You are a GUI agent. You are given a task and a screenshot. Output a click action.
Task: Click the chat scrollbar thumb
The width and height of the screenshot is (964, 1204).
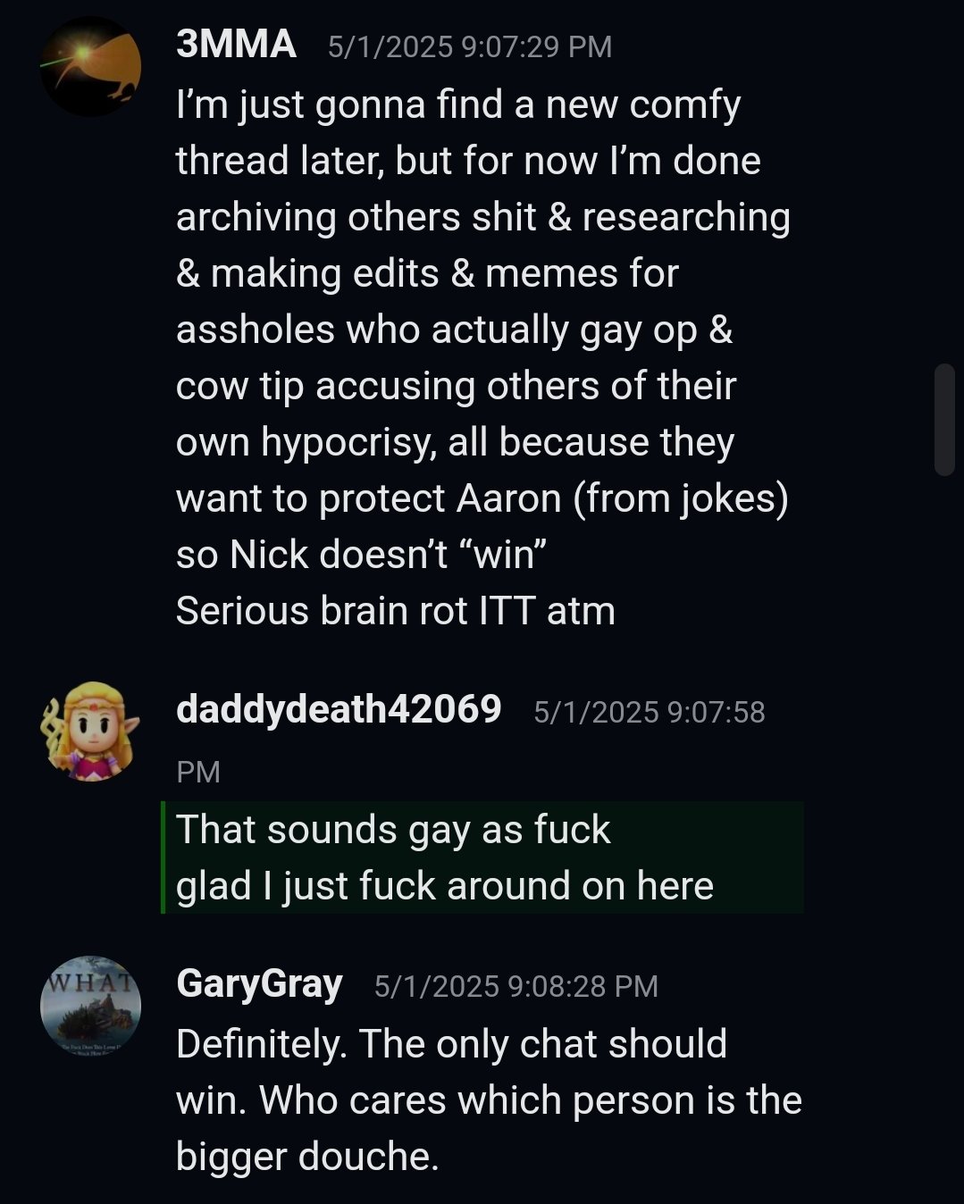click(944, 420)
